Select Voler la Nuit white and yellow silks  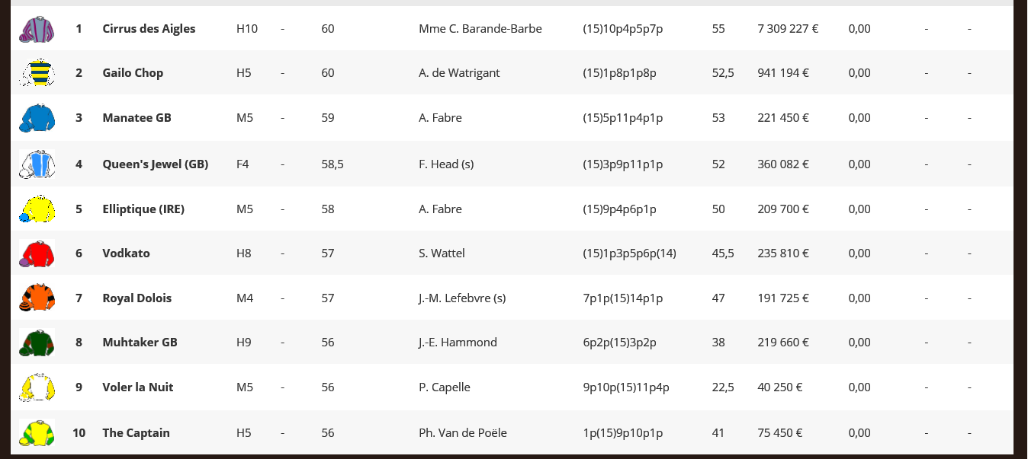point(37,387)
